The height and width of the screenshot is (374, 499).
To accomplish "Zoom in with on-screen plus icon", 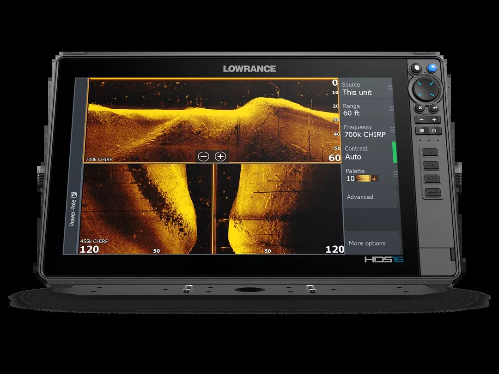I will 220,156.
